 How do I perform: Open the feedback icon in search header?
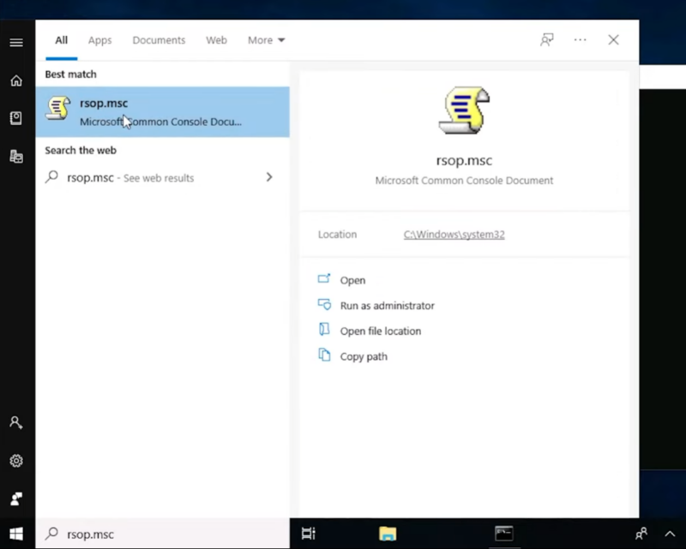546,40
